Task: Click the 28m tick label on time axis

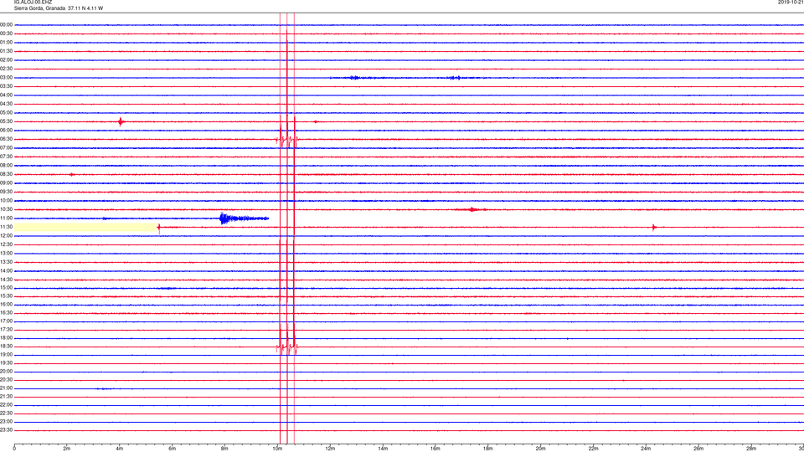Action: [x=751, y=449]
